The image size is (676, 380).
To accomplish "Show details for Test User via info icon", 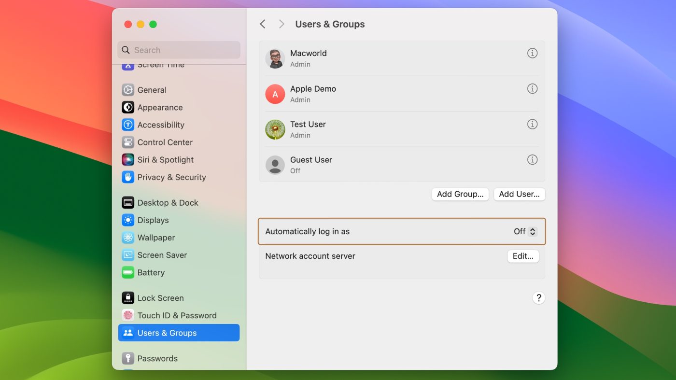I will (532, 124).
